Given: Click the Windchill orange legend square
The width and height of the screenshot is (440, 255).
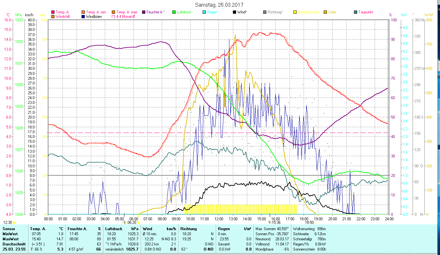Looking at the screenshot, I should point(53,17).
